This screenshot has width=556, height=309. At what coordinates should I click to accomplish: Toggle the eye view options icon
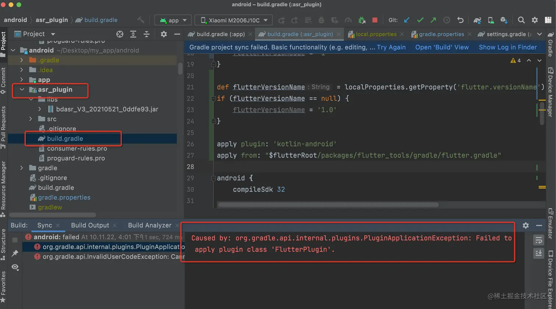[x=15, y=267]
